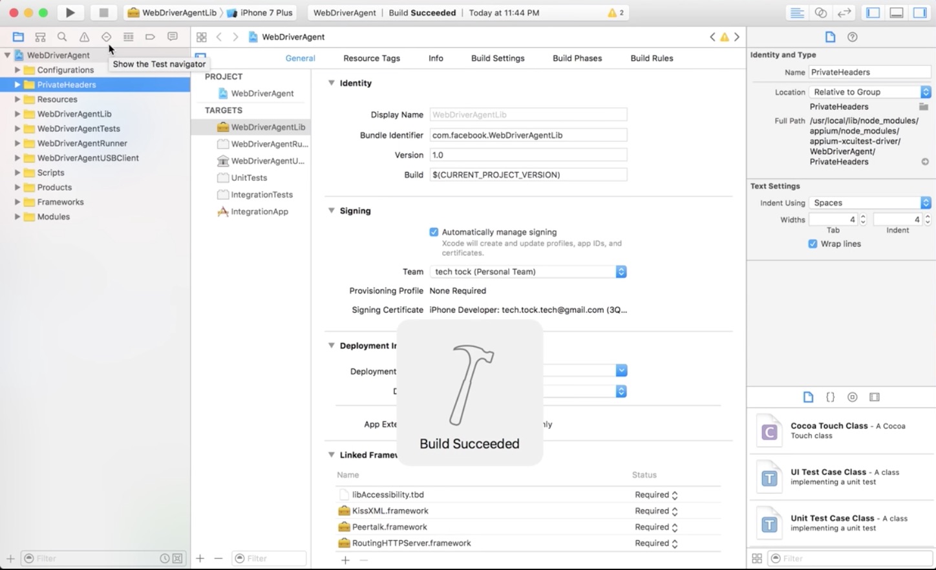
Task: Stop the running task
Action: point(103,12)
